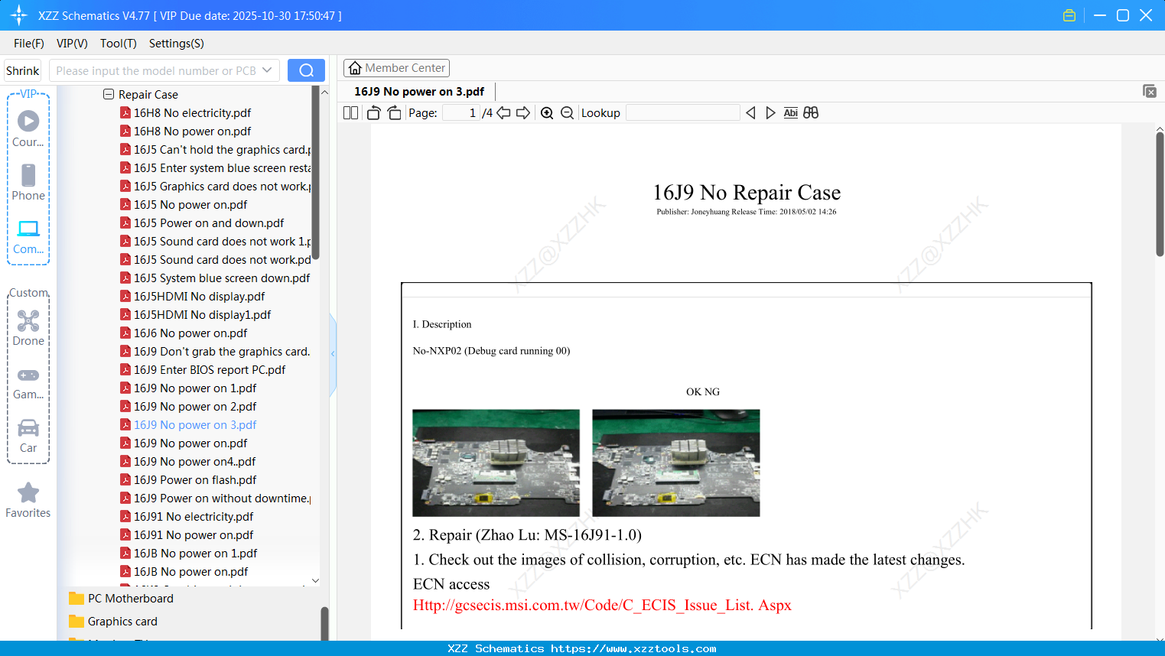Collapse the Repair Case folder
Screen dimensions: 1165x656
point(109,94)
